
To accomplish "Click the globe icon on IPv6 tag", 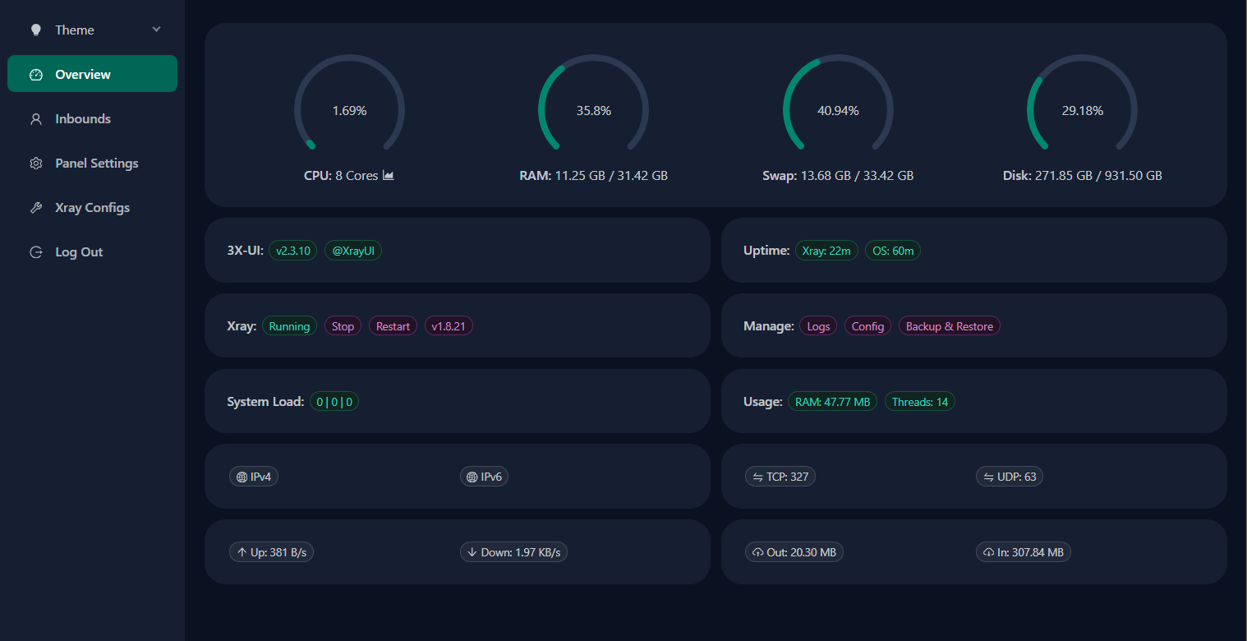I will [472, 477].
